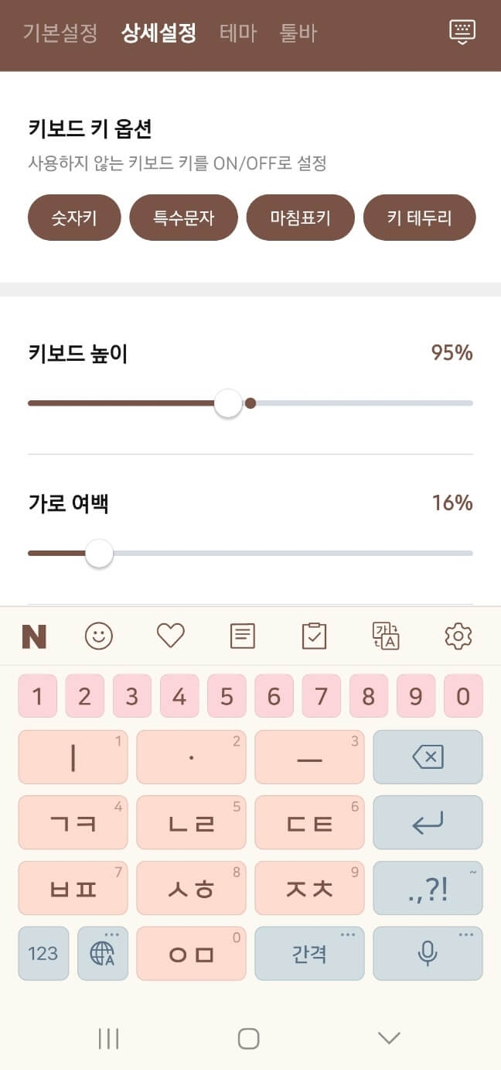Toggle the 특수문자 special characters option

click(x=183, y=218)
